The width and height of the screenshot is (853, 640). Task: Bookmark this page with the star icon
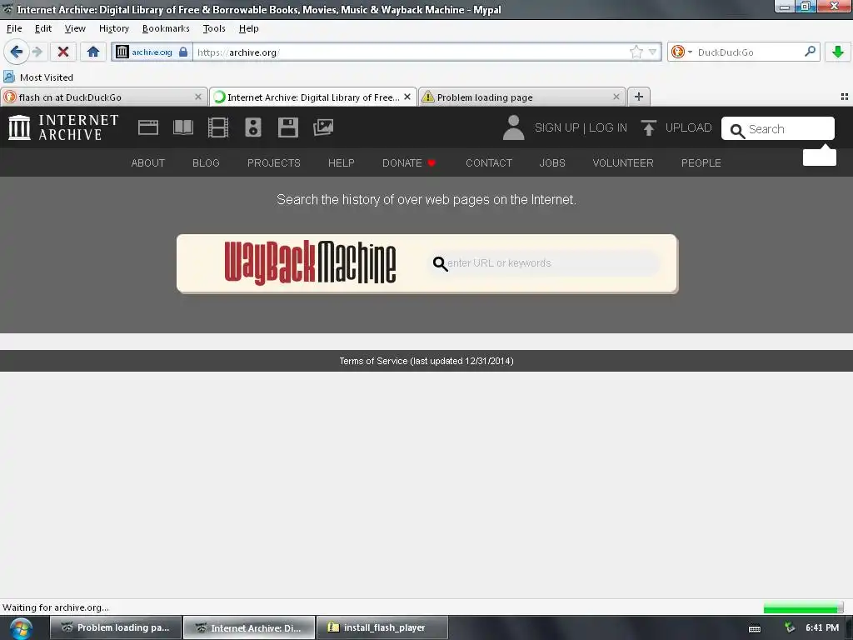click(x=636, y=52)
